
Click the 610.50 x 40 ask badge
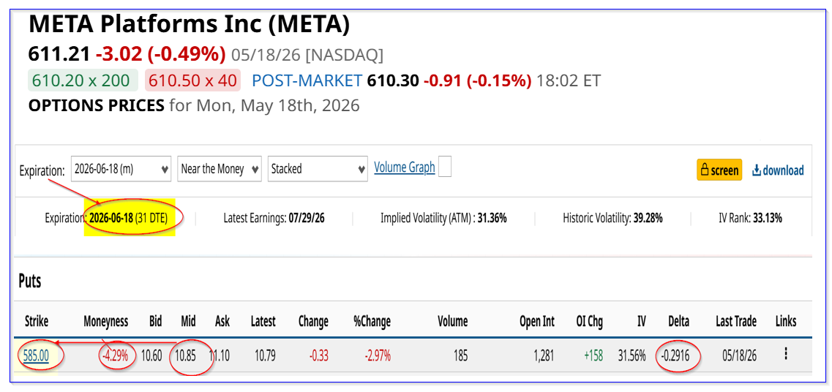point(192,80)
